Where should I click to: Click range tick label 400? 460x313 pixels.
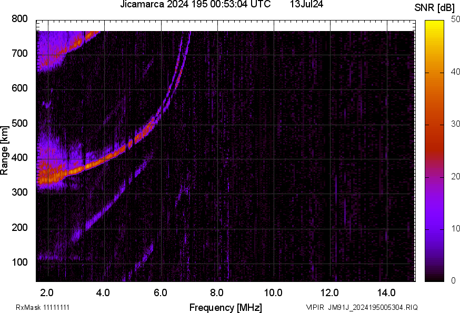19,158
